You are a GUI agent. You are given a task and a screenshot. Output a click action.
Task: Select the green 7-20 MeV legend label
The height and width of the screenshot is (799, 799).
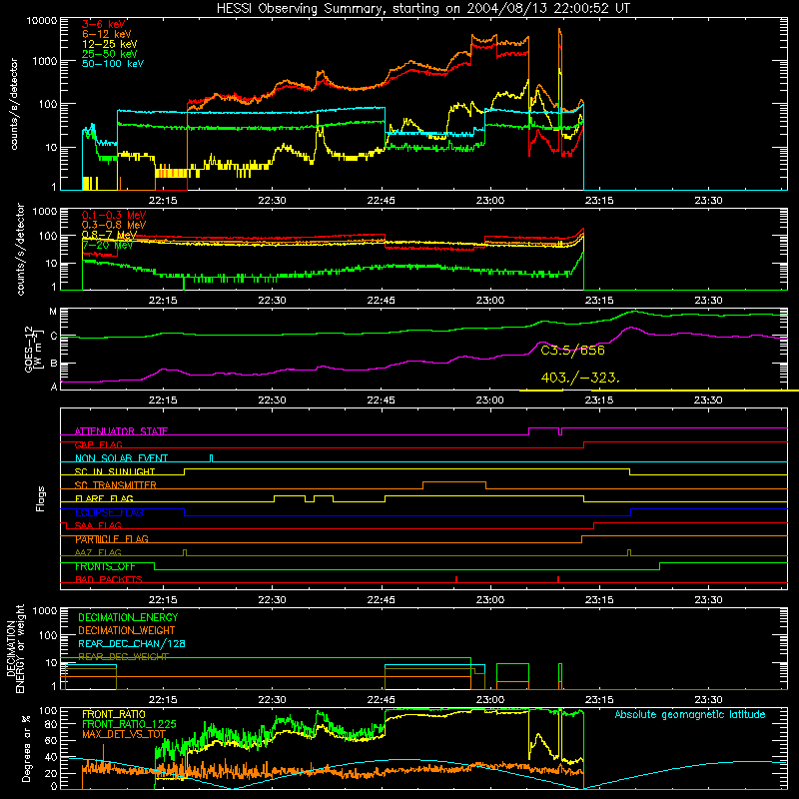pos(107,245)
